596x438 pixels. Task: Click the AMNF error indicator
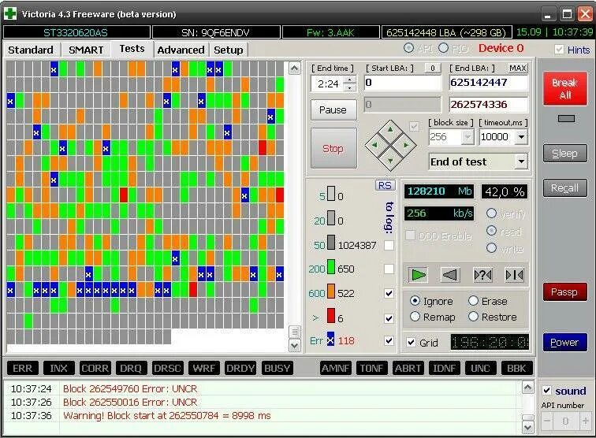coord(335,368)
